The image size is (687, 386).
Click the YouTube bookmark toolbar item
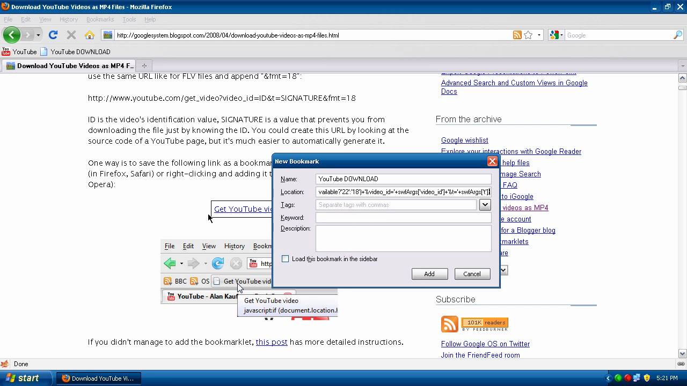click(19, 52)
